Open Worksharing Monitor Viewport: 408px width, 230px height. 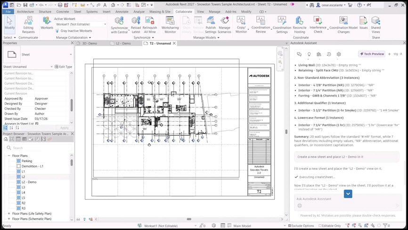coord(170,25)
